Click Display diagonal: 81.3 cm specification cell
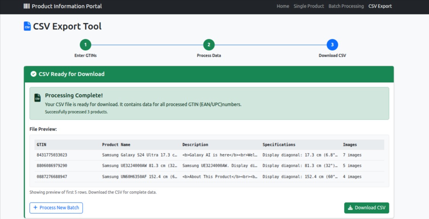This screenshot has height=219, width=429. pyautogui.click(x=300, y=166)
